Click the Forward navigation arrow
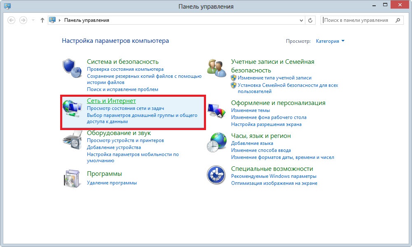 (x=23, y=20)
